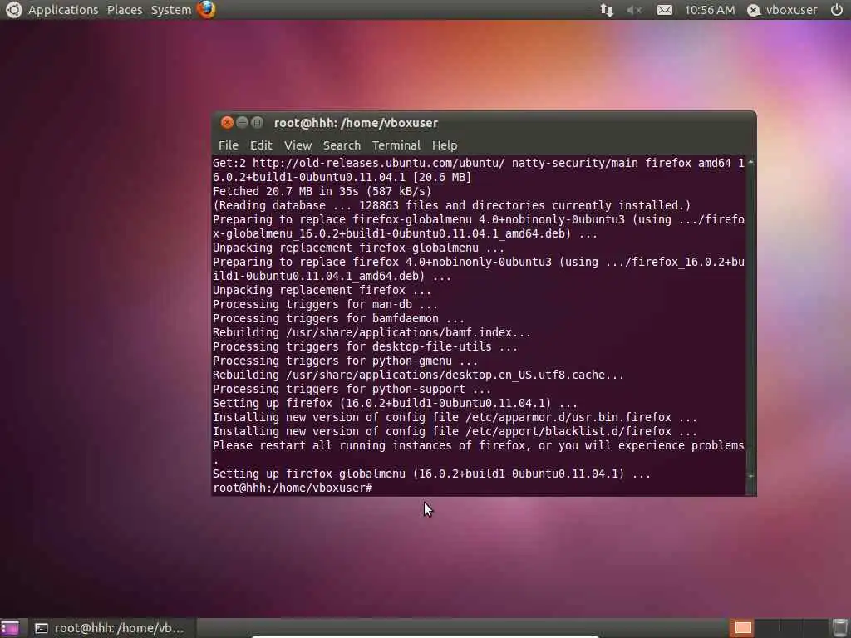Click 'Processing triggers for python-support' line
Image resolution: width=851 pixels, height=638 pixels.
coord(352,389)
